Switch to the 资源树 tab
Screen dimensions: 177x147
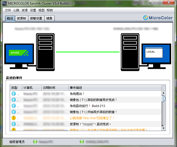point(22,18)
